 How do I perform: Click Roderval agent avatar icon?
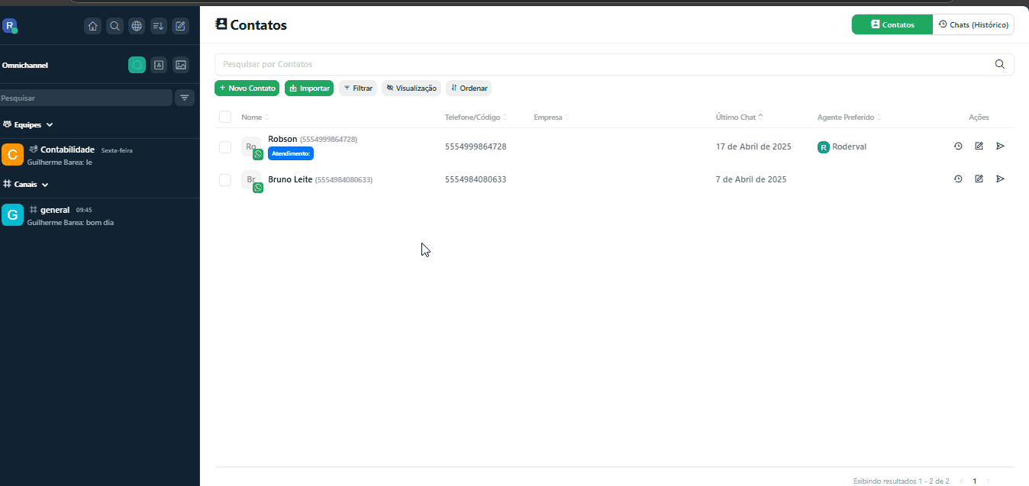coord(824,146)
